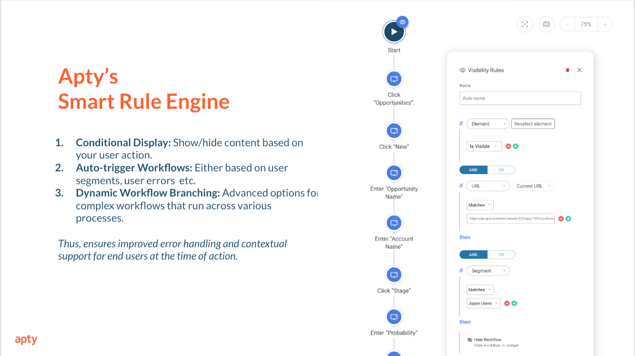Zoom in with the plus control
The width and height of the screenshot is (635, 356).
click(605, 24)
